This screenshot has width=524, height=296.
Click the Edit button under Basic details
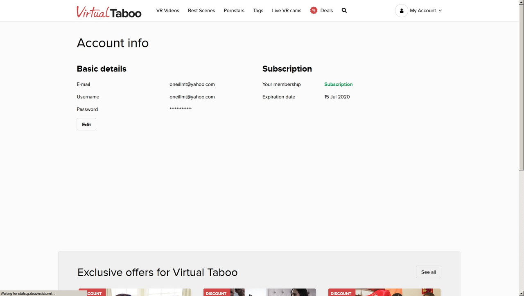click(x=86, y=124)
